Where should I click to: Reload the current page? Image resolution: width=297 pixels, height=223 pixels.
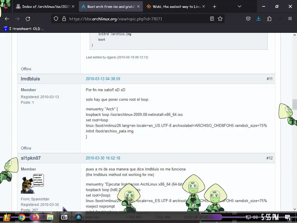pyautogui.click(x=28, y=19)
